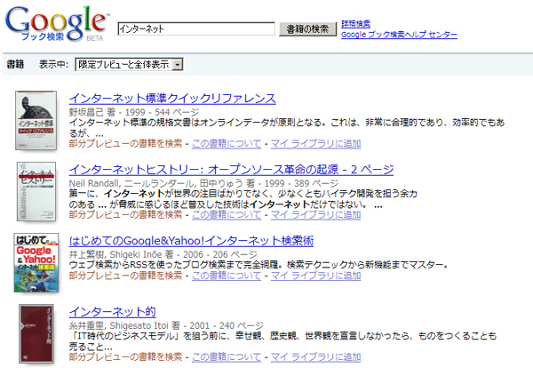Click the Google ブック検索 logo

57,24
